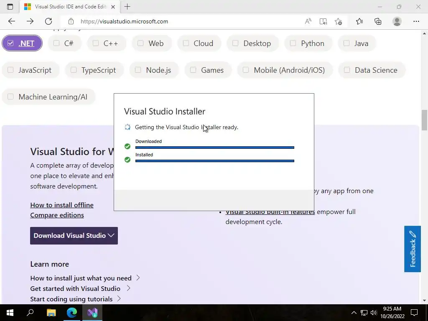
Task: Open the Favorites list icon
Action: click(x=359, y=21)
